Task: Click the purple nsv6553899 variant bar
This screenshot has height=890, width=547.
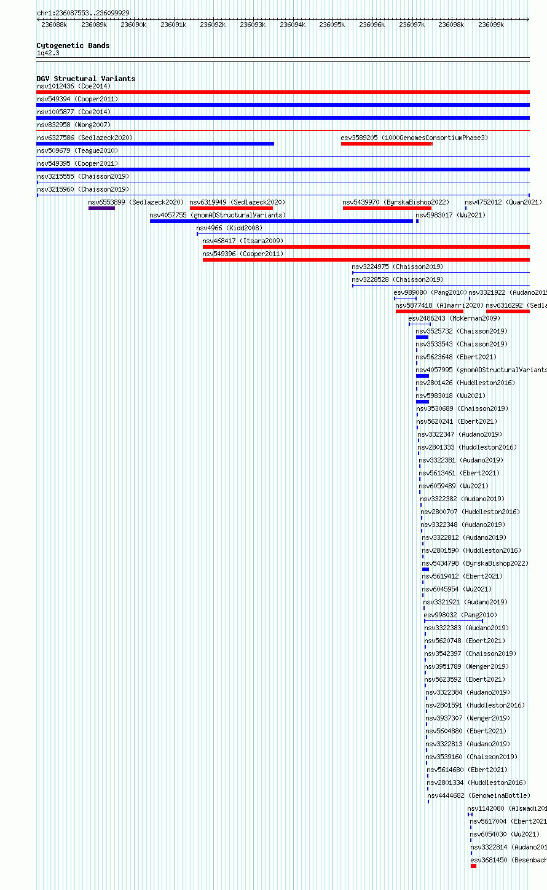Action: tap(101, 208)
